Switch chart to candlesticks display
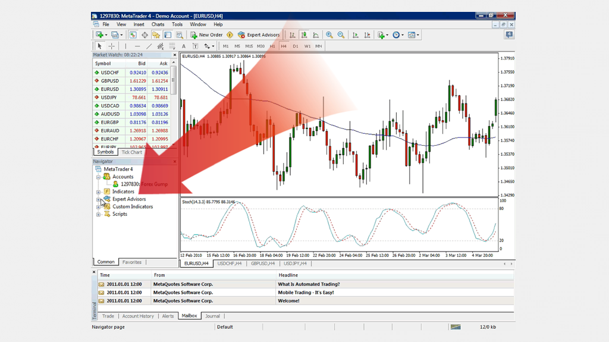 click(x=304, y=35)
